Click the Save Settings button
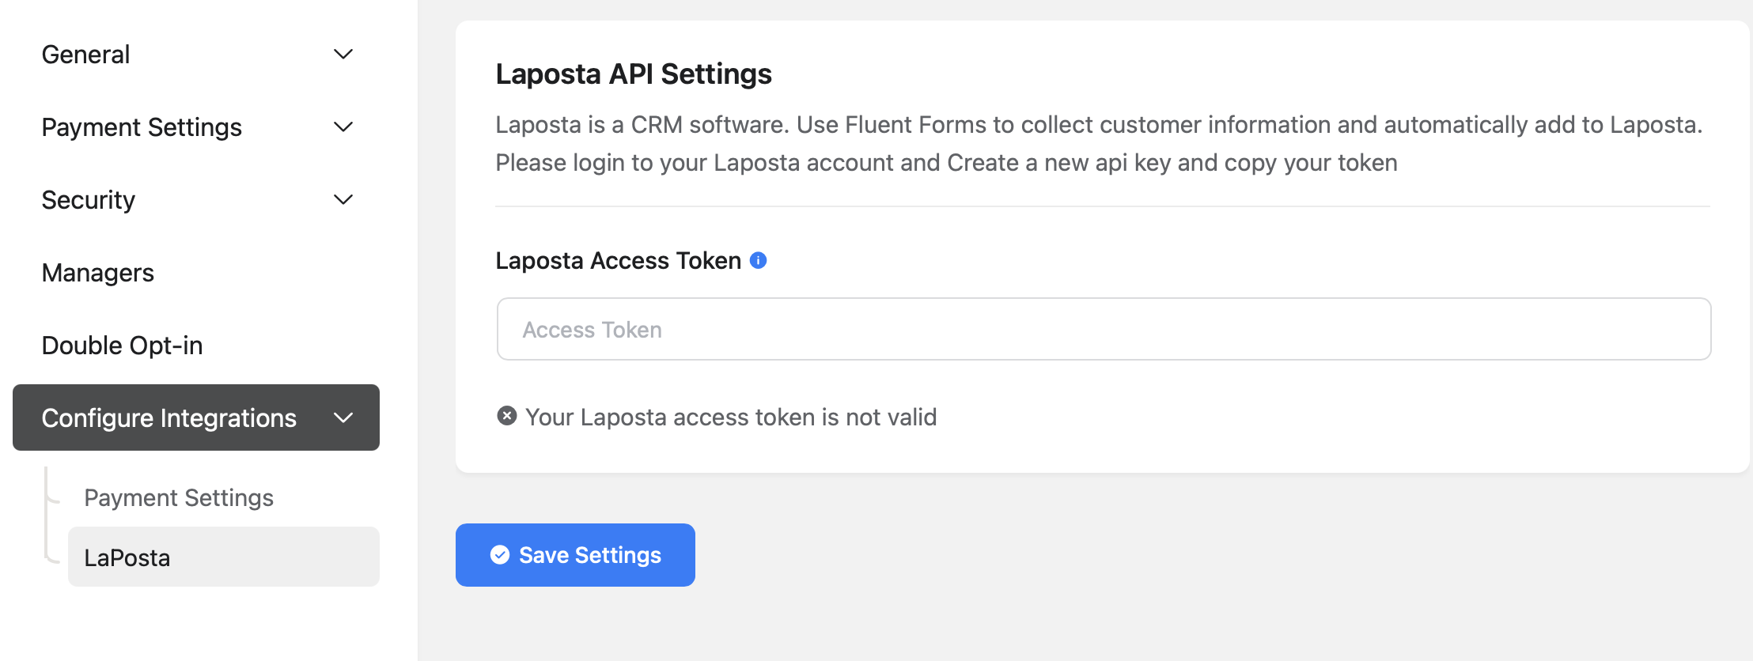The width and height of the screenshot is (1753, 661). click(575, 555)
